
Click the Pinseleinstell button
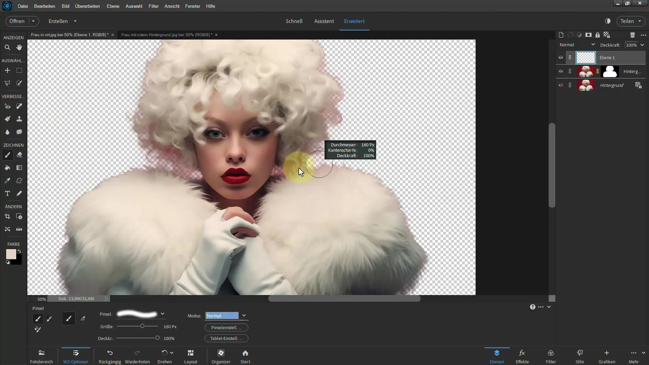[x=226, y=327]
